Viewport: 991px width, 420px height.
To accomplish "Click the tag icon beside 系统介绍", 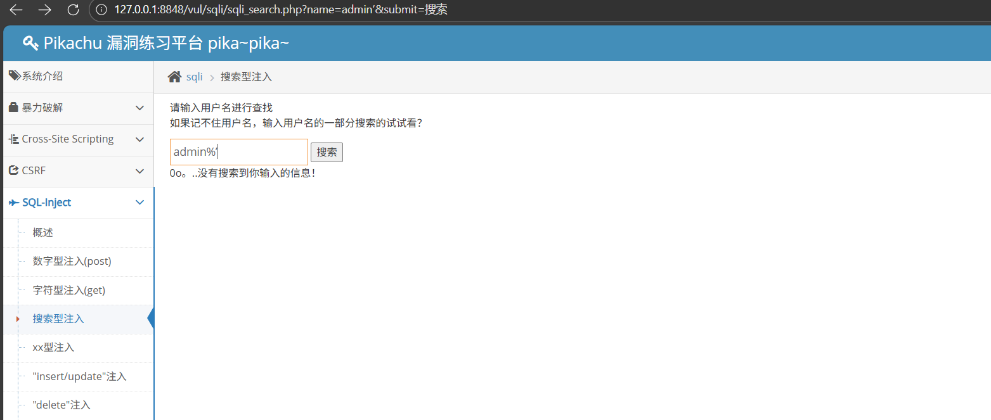I will click(14, 76).
